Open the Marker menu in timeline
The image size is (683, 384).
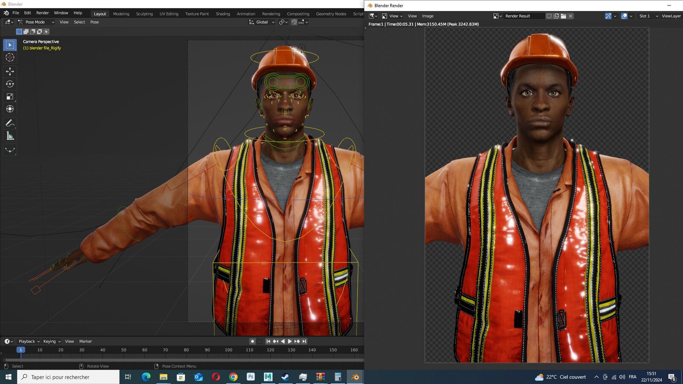pos(85,341)
